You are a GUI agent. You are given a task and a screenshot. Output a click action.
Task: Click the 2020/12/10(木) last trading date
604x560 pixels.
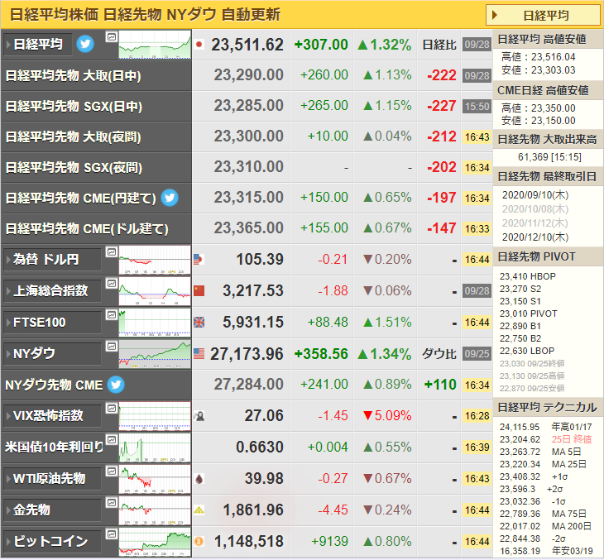(x=535, y=237)
